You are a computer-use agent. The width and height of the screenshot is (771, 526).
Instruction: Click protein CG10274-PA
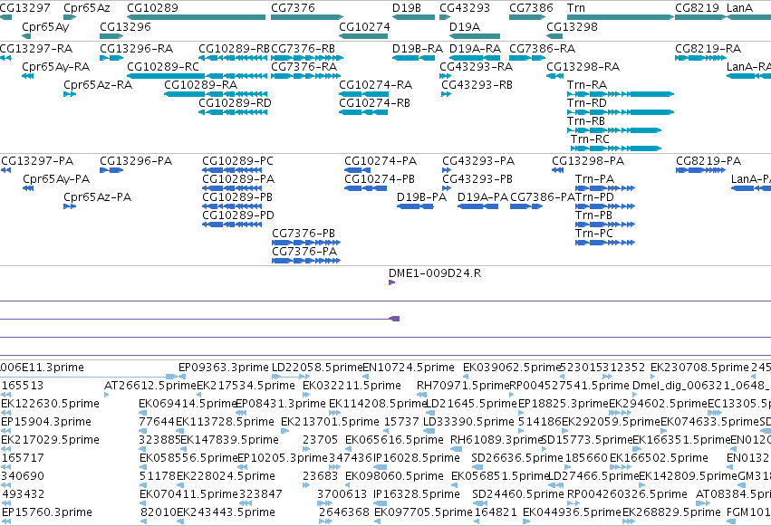click(x=358, y=170)
